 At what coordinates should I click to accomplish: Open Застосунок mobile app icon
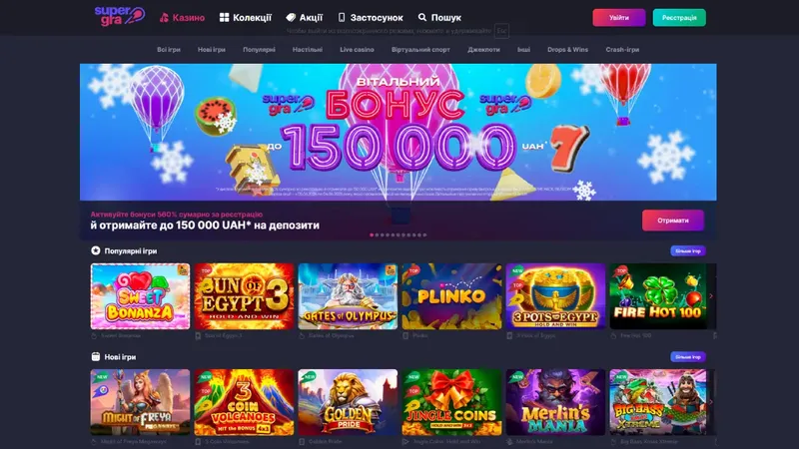(342, 17)
